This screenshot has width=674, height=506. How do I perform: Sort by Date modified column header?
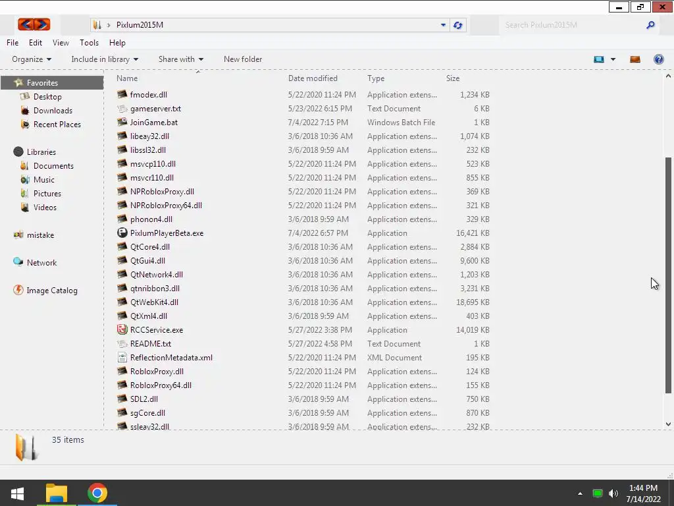313,78
